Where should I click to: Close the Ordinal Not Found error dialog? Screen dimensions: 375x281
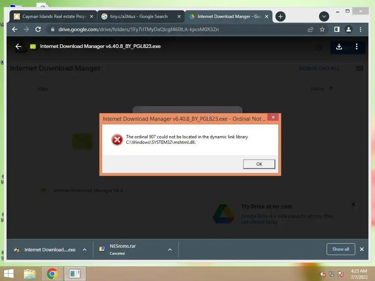pos(273,117)
